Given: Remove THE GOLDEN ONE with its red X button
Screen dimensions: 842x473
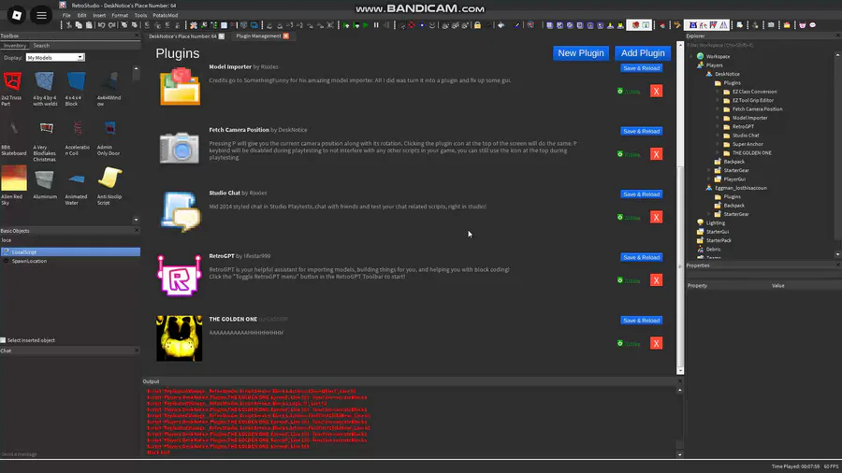Looking at the screenshot, I should coord(656,343).
